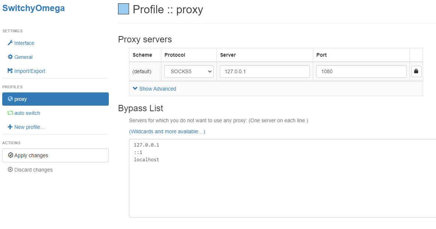Viewport: 436px width, 229px height.
Task: Click the circled-X icon beside Discard changes
Action: click(11, 170)
